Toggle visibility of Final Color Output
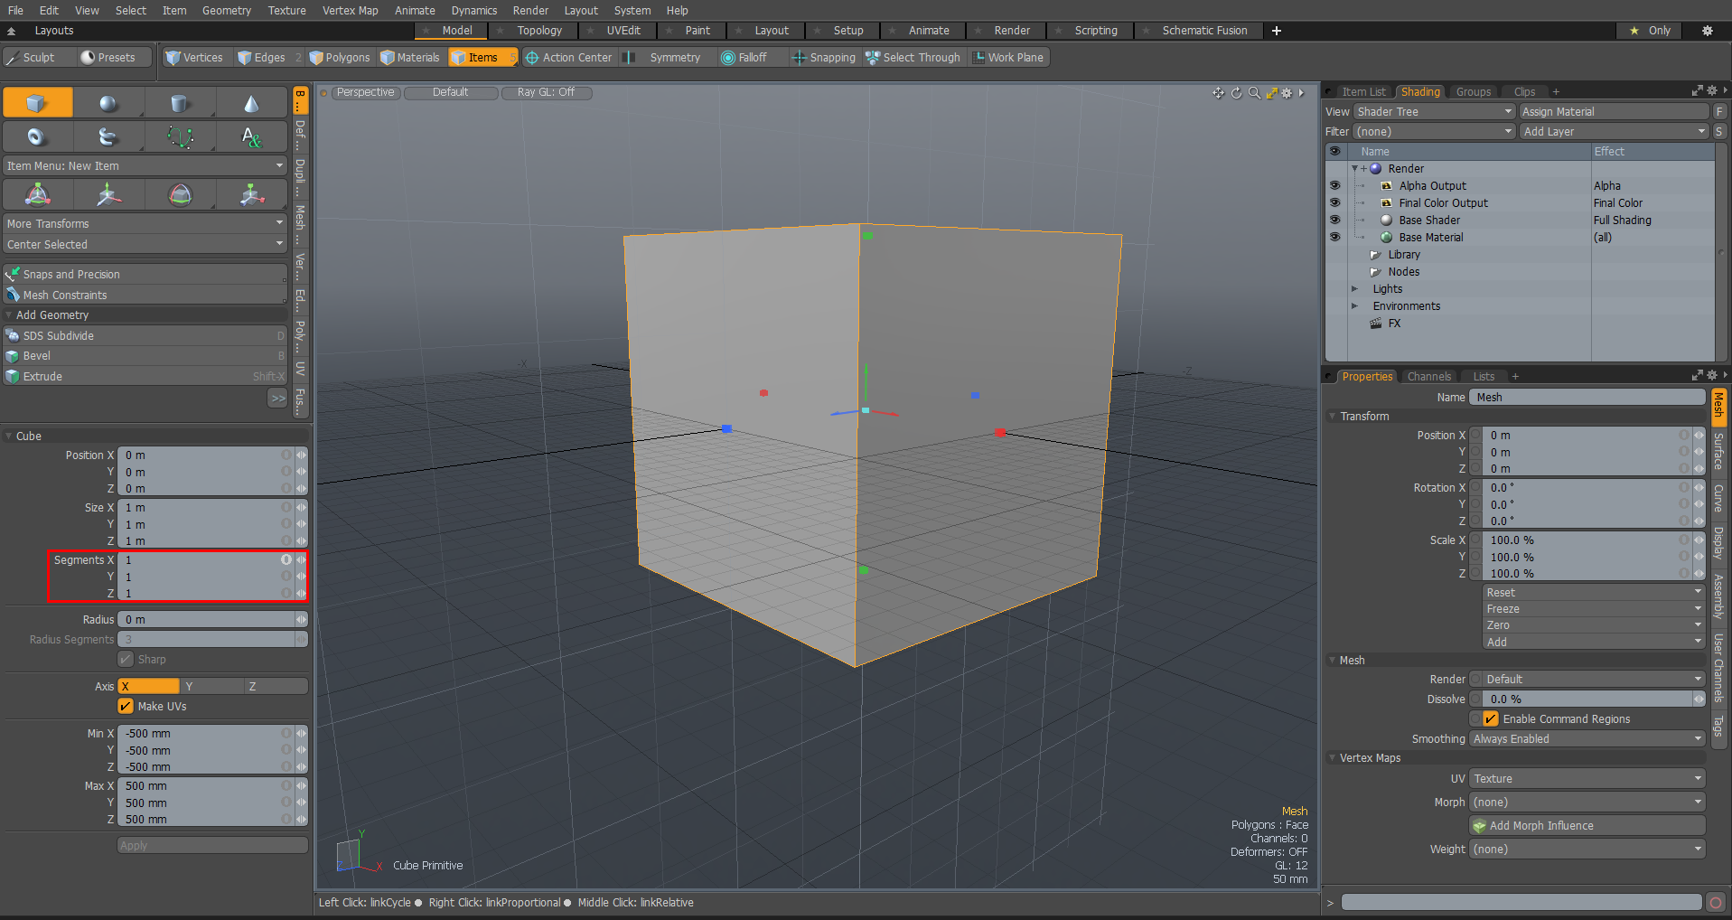Image resolution: width=1732 pixels, height=920 pixels. 1334,202
